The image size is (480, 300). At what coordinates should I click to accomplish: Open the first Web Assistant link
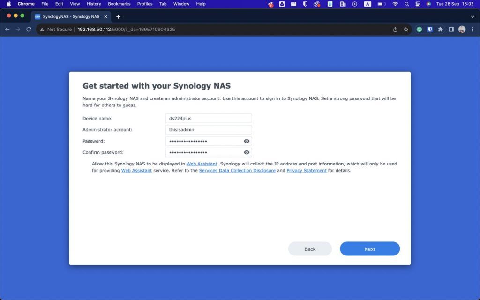click(x=202, y=164)
